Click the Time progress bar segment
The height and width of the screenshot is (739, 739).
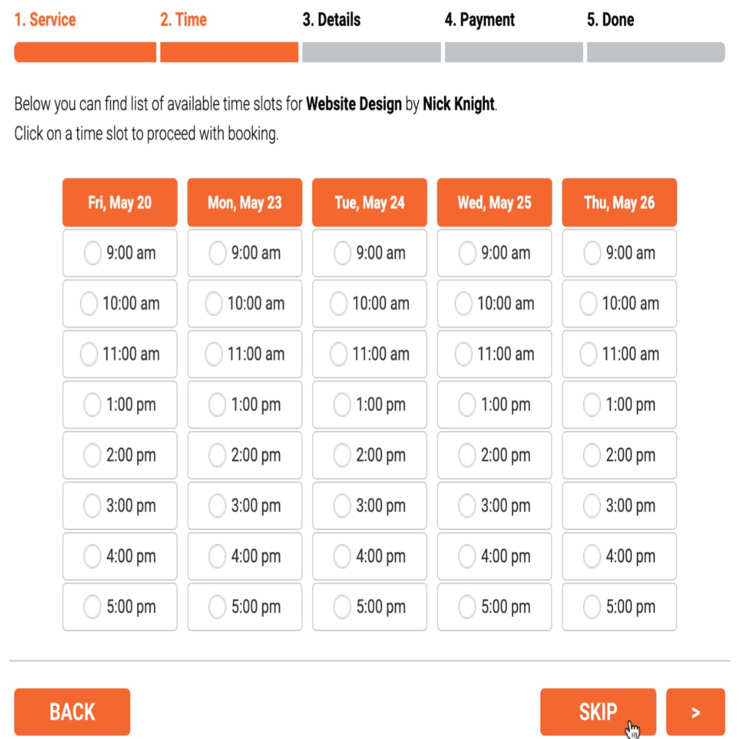229,52
